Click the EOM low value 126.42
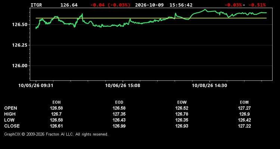Viewport: 280px width, 149px height. [x=244, y=120]
